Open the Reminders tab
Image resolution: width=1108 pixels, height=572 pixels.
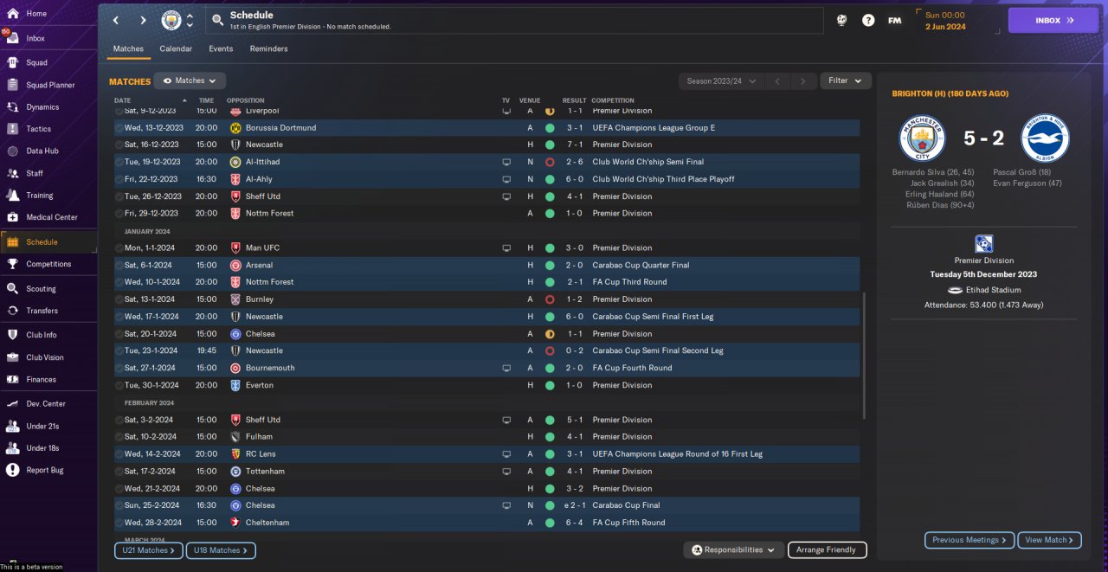tap(268, 48)
